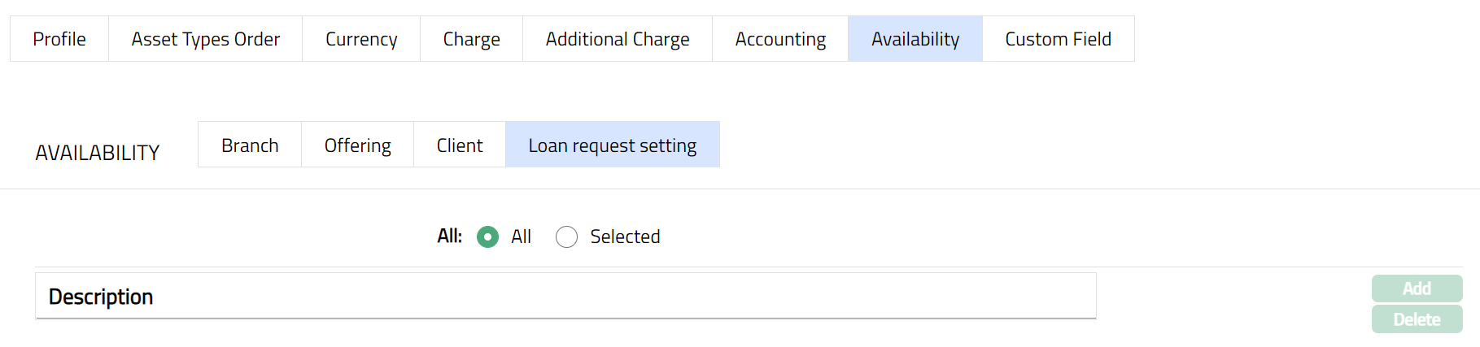Open the Offering sub-tab
Image resolution: width=1480 pixels, height=347 pixels.
click(357, 145)
